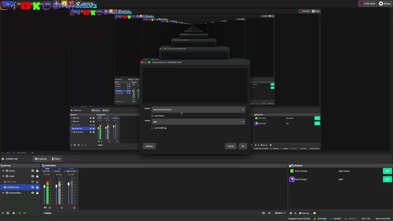Click the Audio Mixer dock header icon

coord(43,166)
